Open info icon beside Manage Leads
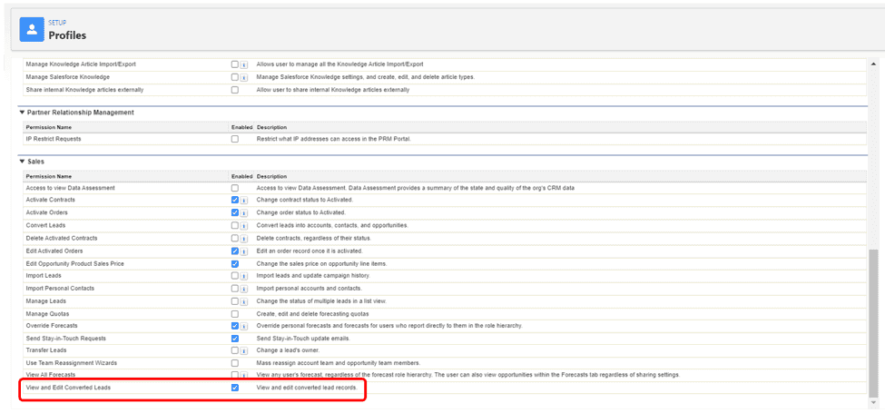885x413 pixels. point(244,301)
